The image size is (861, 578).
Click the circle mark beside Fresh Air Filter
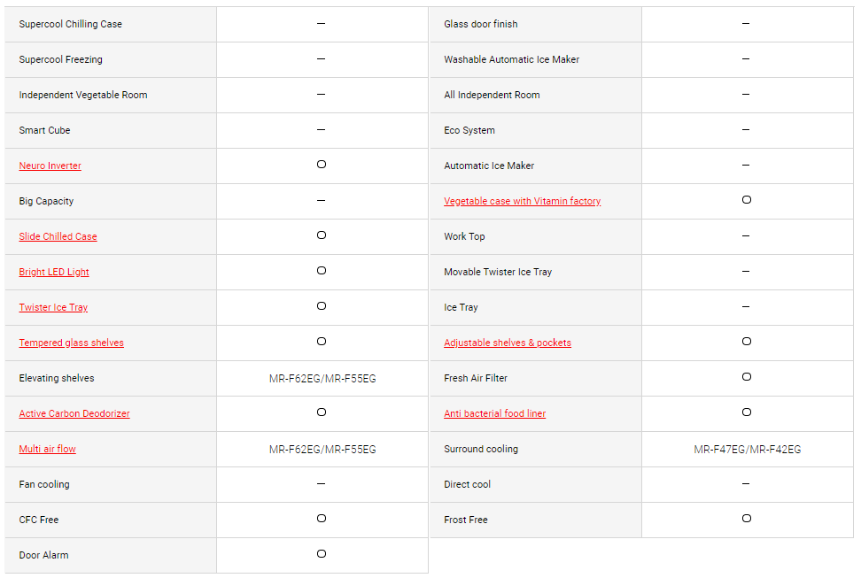click(x=747, y=376)
